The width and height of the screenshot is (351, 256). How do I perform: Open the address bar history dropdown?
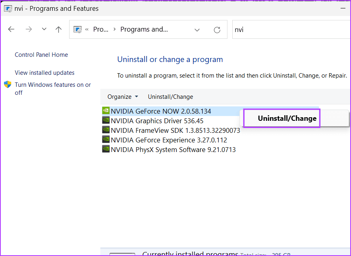coord(197,30)
